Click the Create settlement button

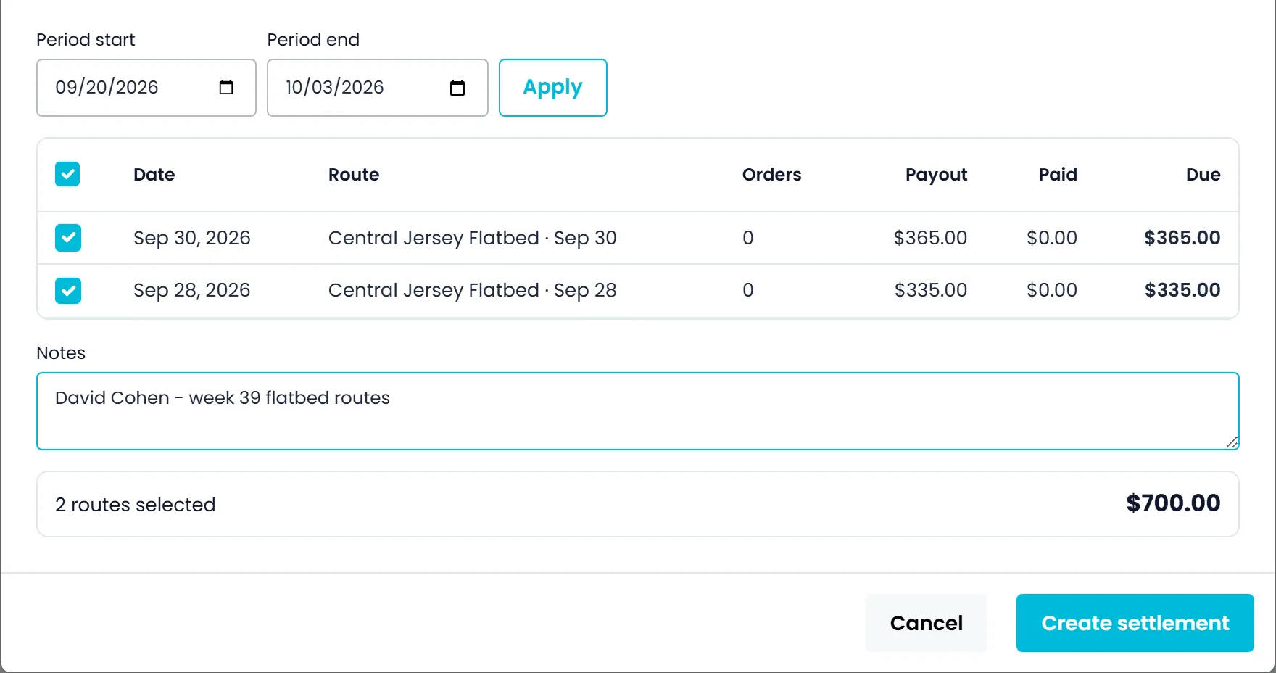1135,623
